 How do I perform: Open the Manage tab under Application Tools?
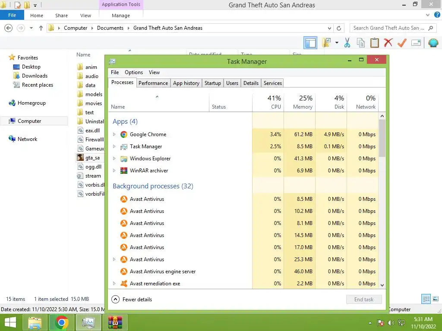pyautogui.click(x=121, y=16)
